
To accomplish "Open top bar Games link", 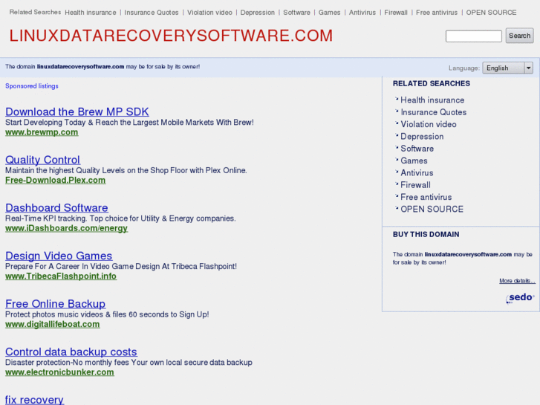I will coord(329,13).
